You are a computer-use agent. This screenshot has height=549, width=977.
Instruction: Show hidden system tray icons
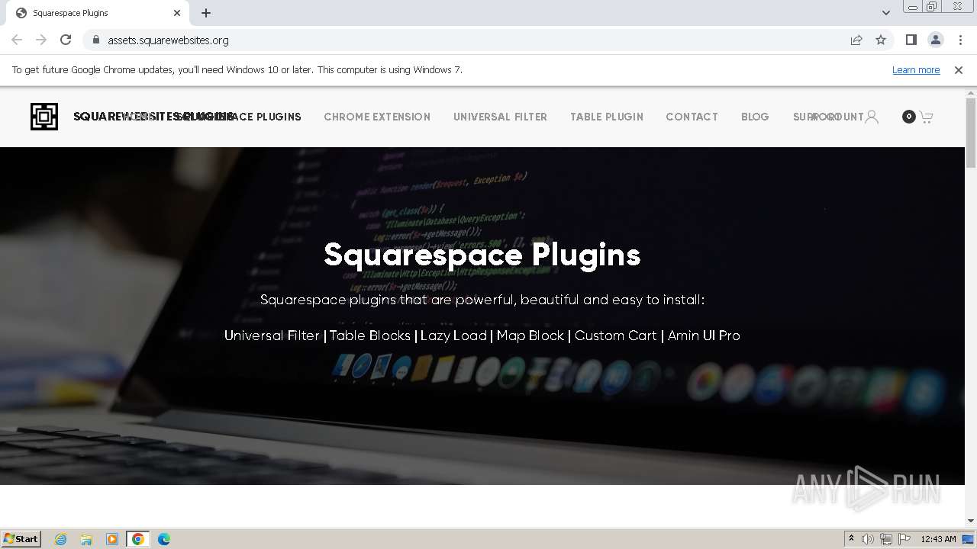coord(851,539)
